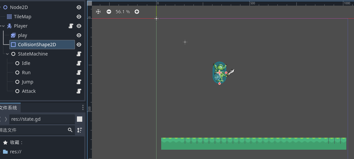This screenshot has height=159, width=354.
Task: Collapse the StateMachine node children
Action: tap(7, 54)
